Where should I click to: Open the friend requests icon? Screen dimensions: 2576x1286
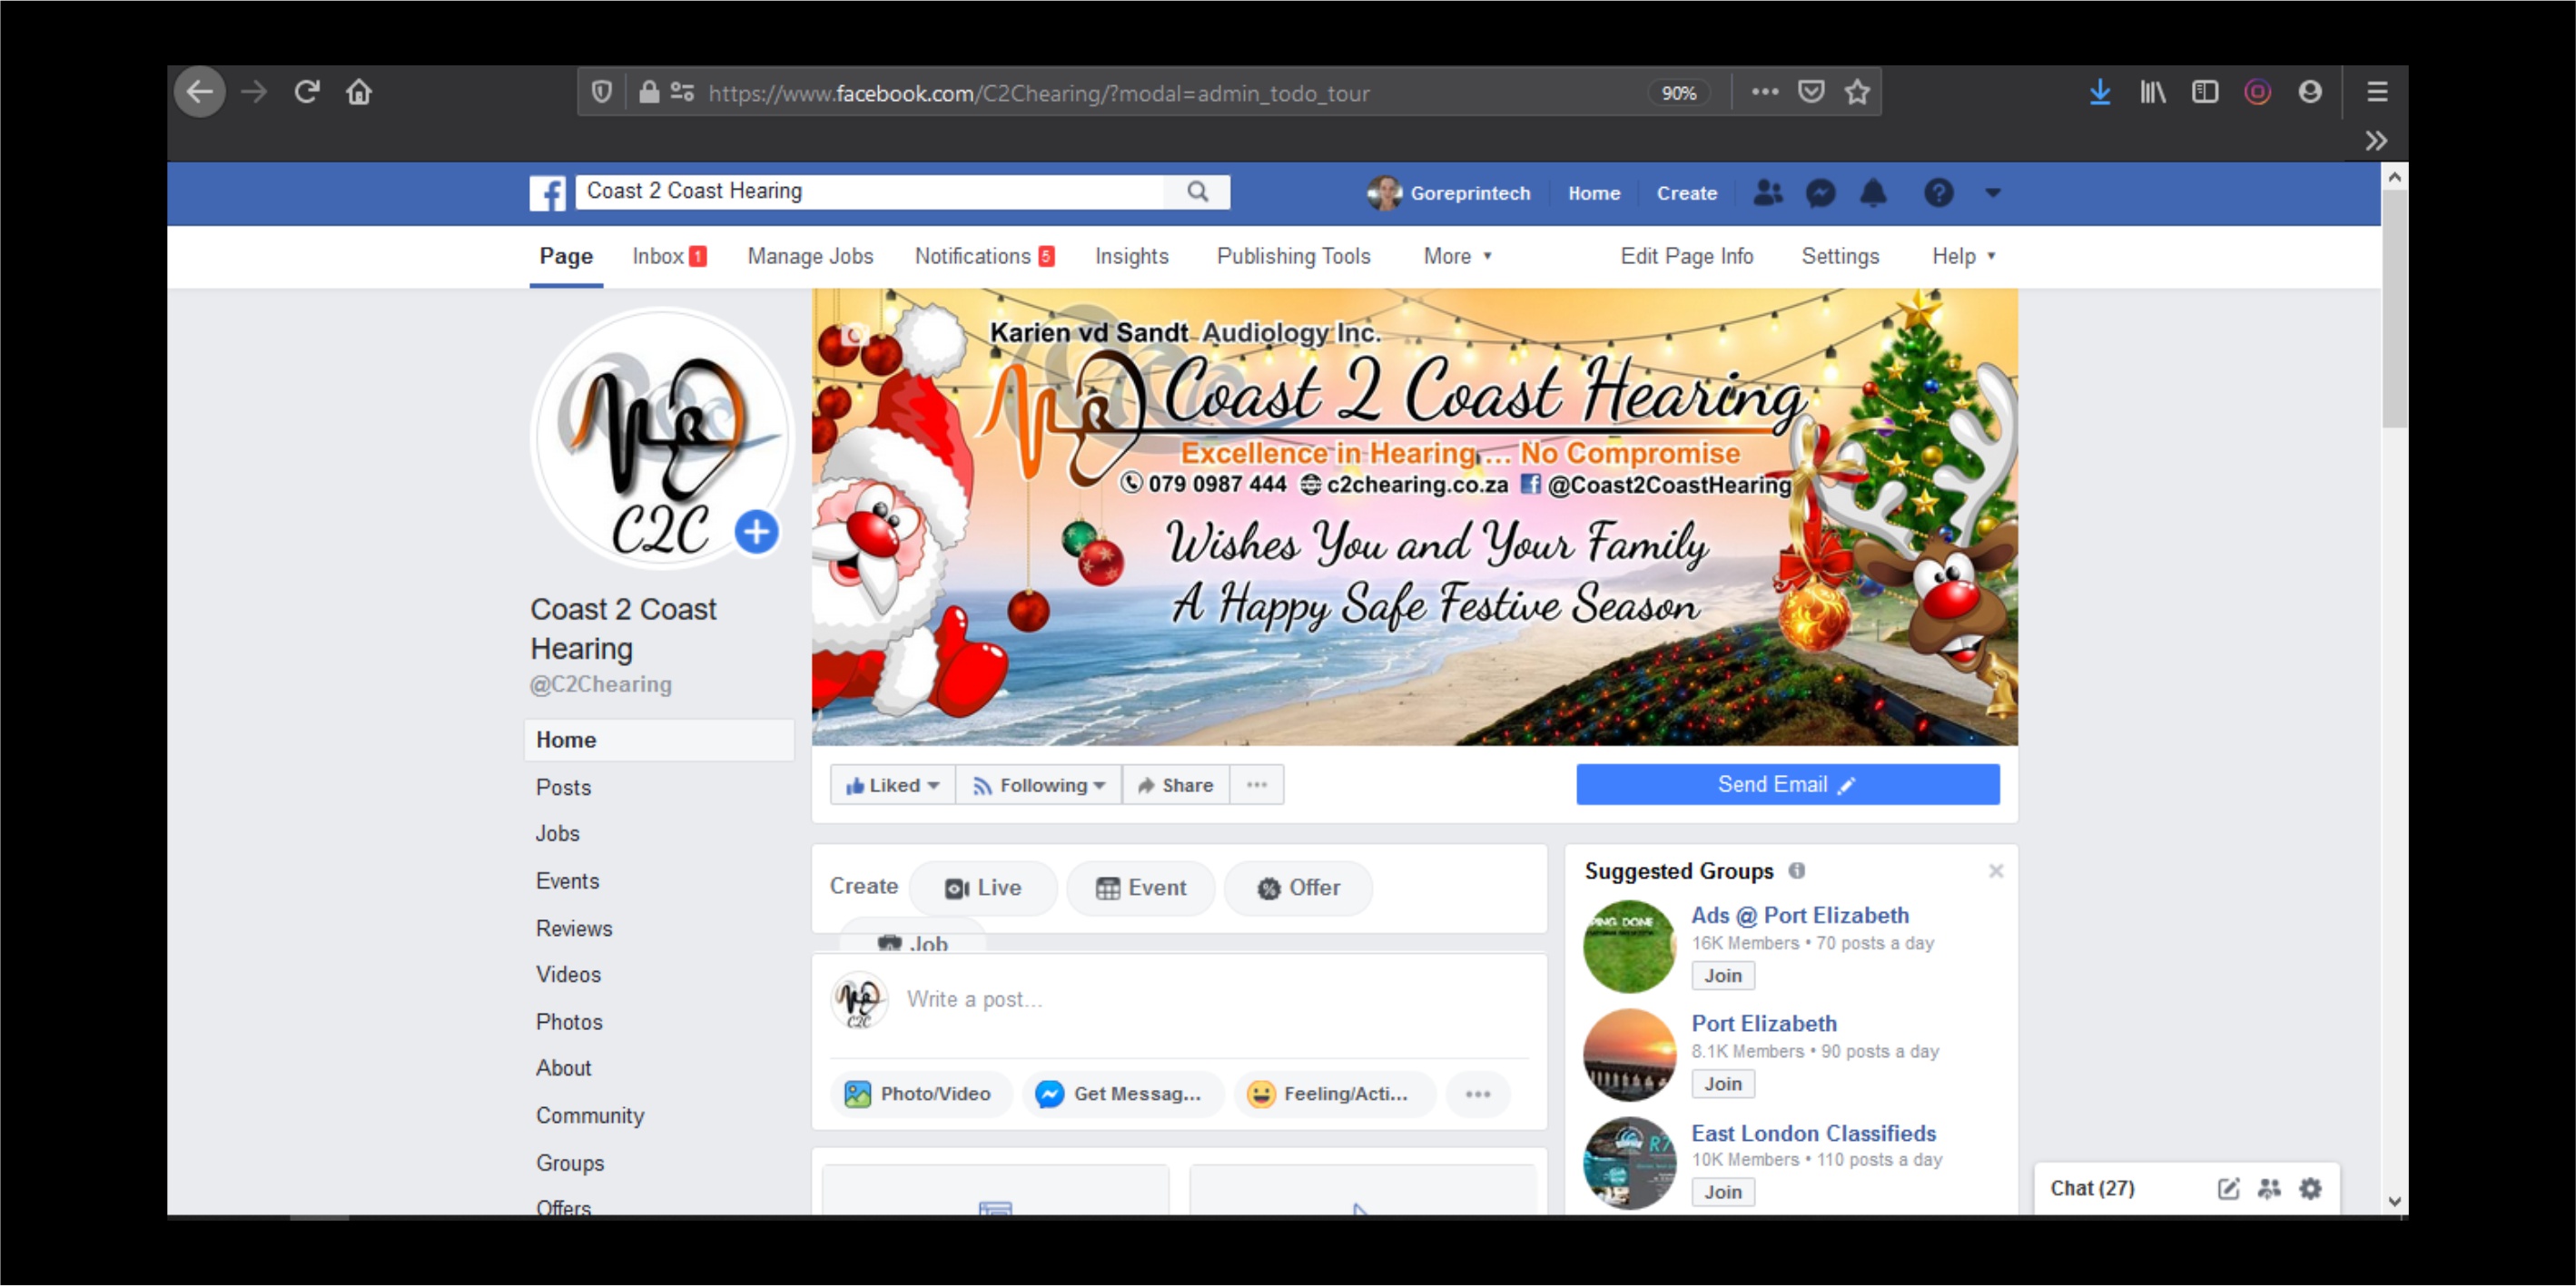(1767, 192)
